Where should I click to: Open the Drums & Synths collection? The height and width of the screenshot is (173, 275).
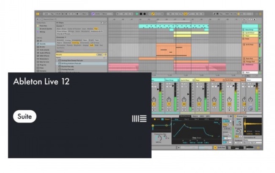pos(46,29)
